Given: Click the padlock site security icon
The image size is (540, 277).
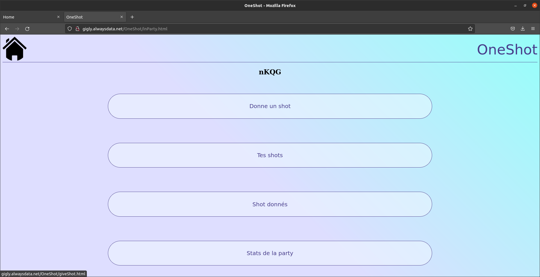Looking at the screenshot, I should [77, 29].
